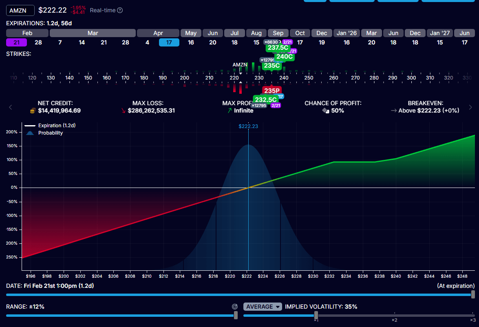
Task: Click the AMZN ticker input field
Action: 20,10
